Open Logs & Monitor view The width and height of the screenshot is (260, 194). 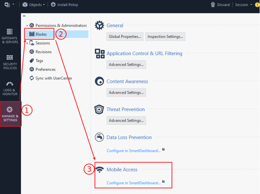coord(10,88)
